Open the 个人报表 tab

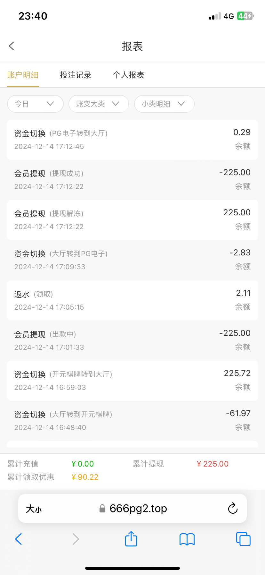click(x=129, y=75)
